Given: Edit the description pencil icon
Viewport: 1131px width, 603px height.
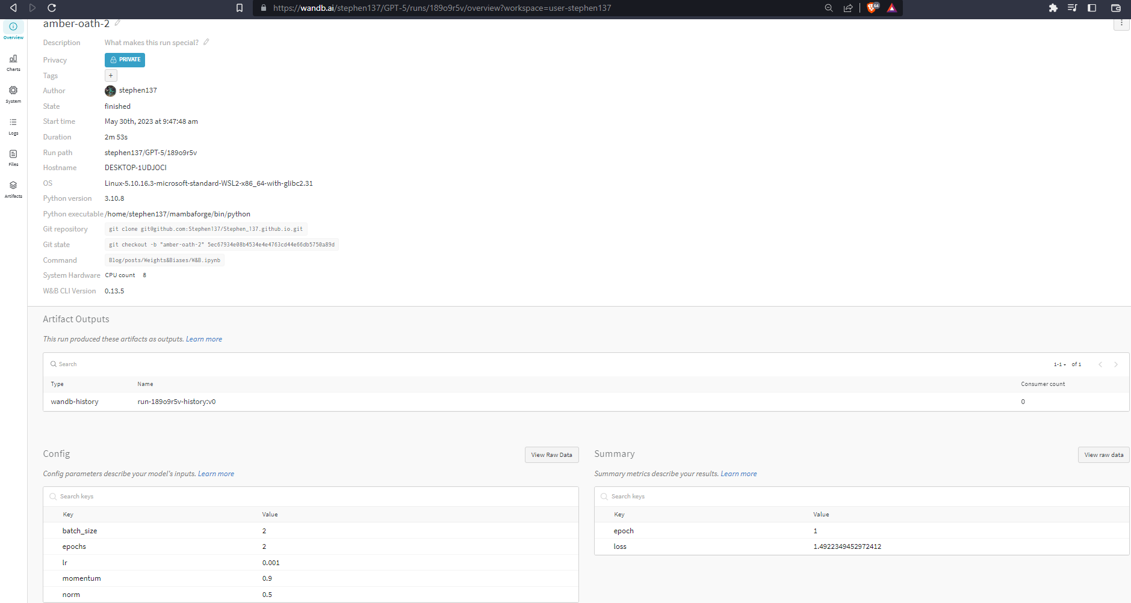Looking at the screenshot, I should 206,42.
